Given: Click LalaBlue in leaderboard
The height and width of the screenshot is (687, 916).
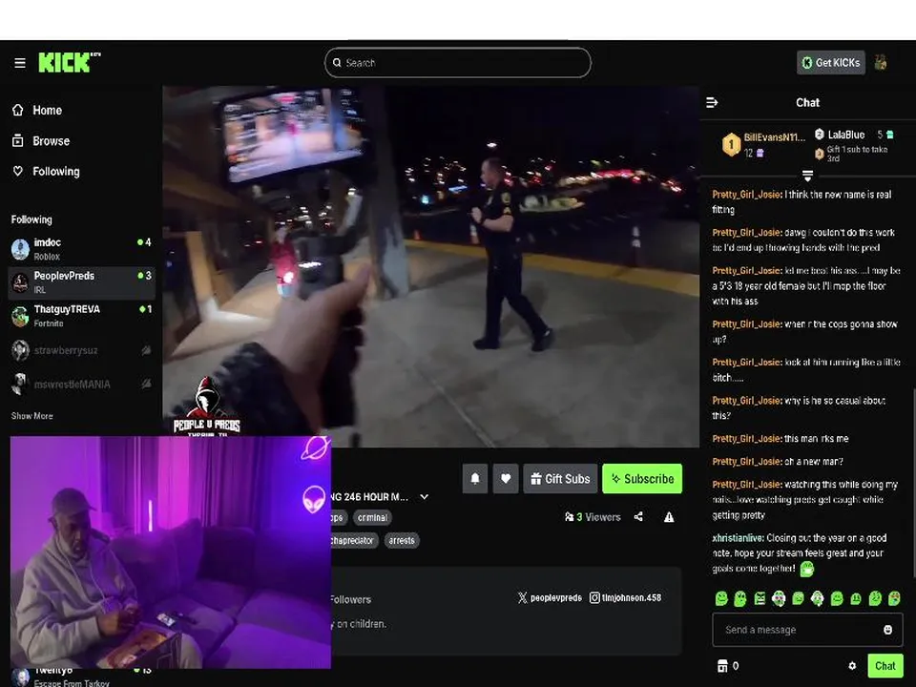Looking at the screenshot, I should coord(846,135).
